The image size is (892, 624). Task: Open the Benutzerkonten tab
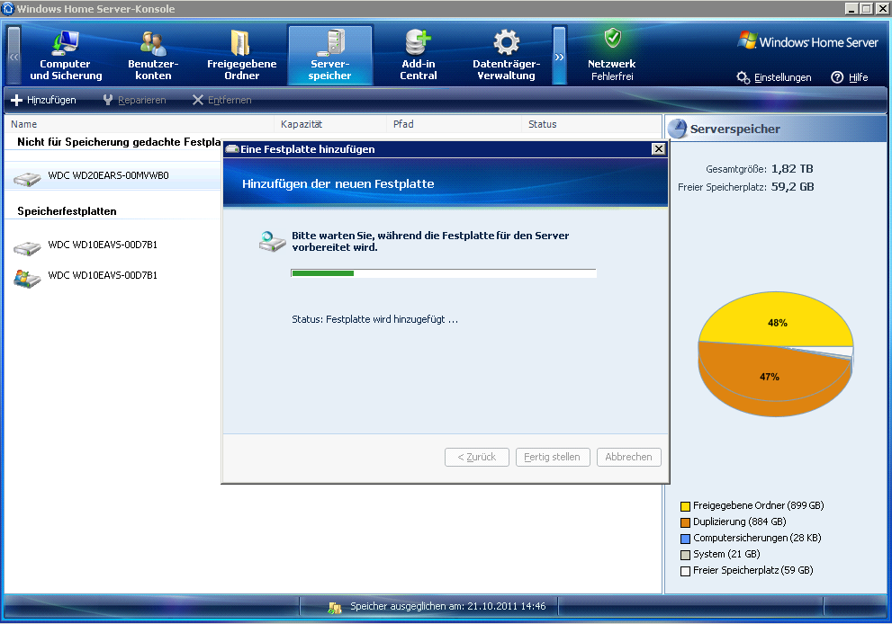click(x=153, y=55)
